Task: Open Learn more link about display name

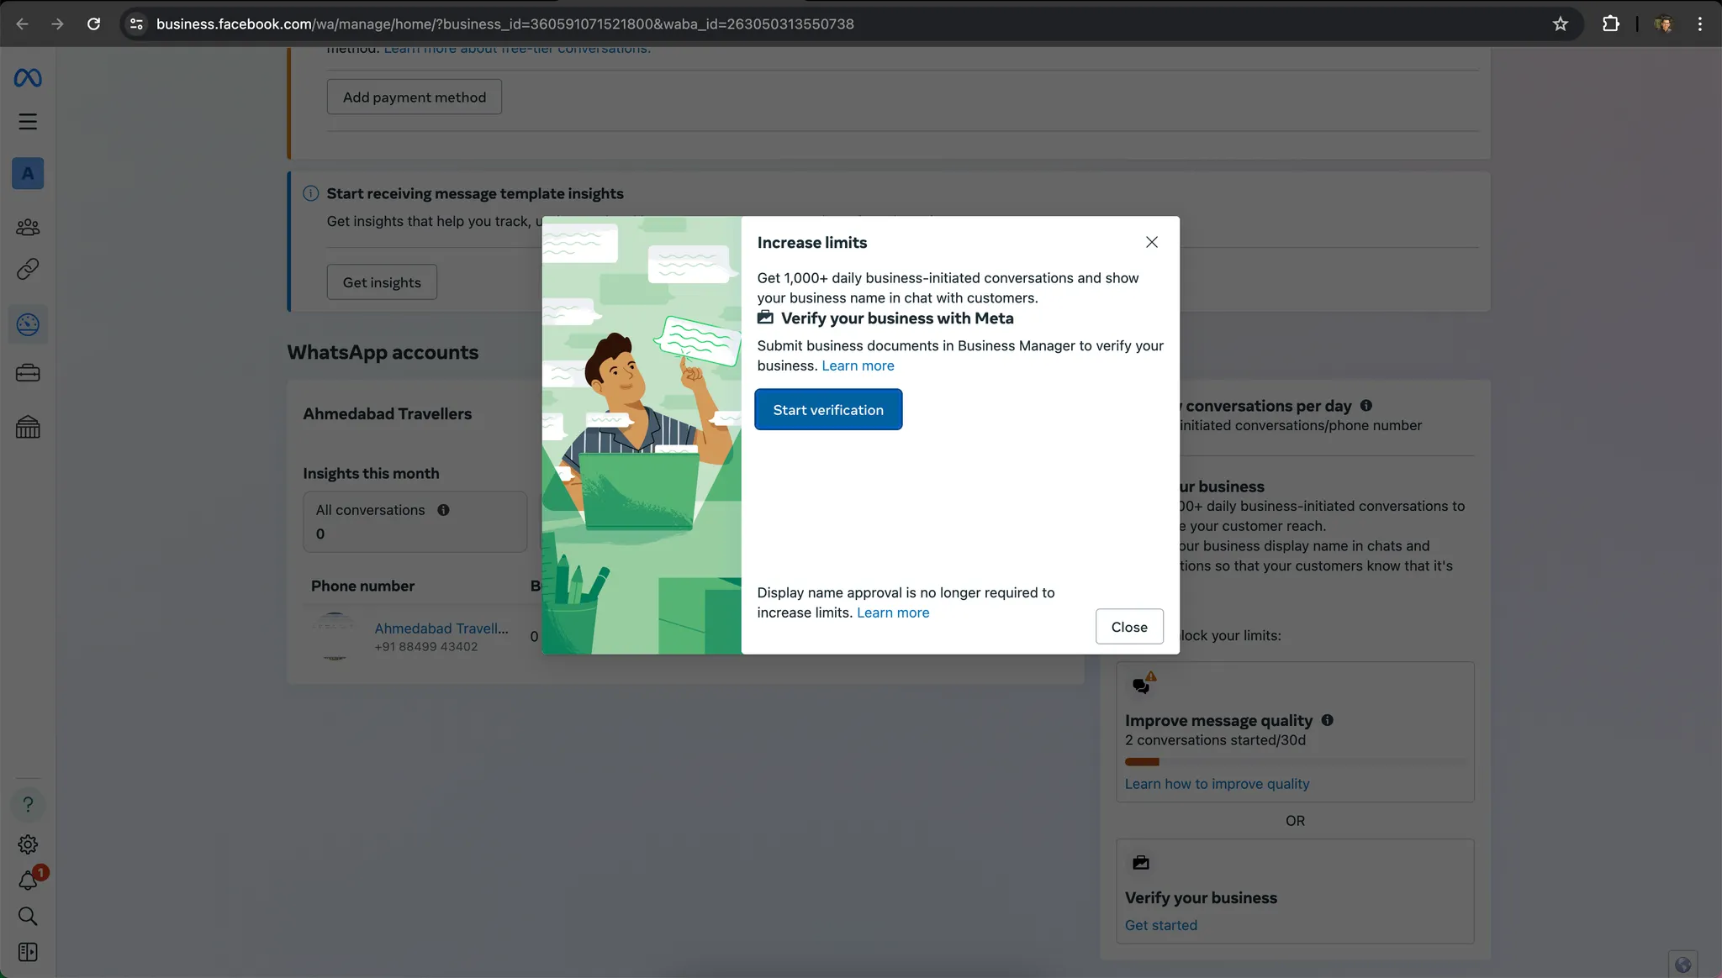Action: click(893, 613)
